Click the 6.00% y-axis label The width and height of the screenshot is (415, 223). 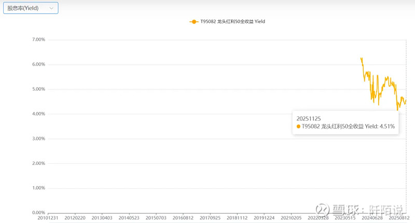pos(38,64)
